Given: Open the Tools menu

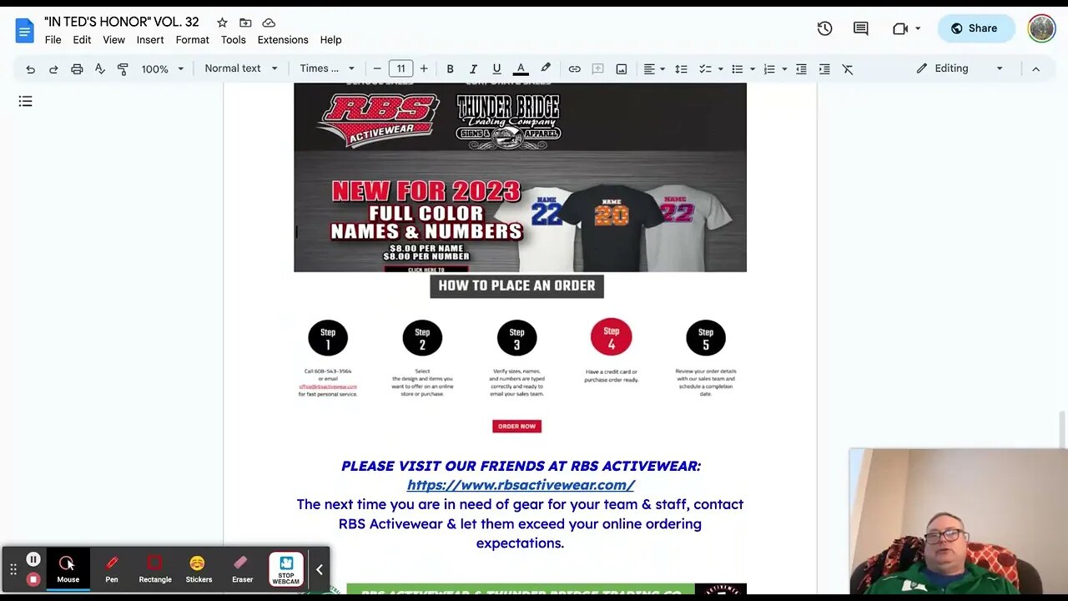Looking at the screenshot, I should [x=233, y=40].
